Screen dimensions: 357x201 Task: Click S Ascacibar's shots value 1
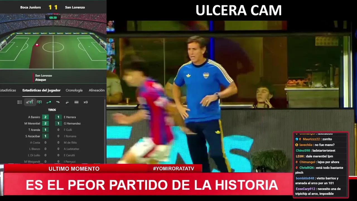coord(45,136)
